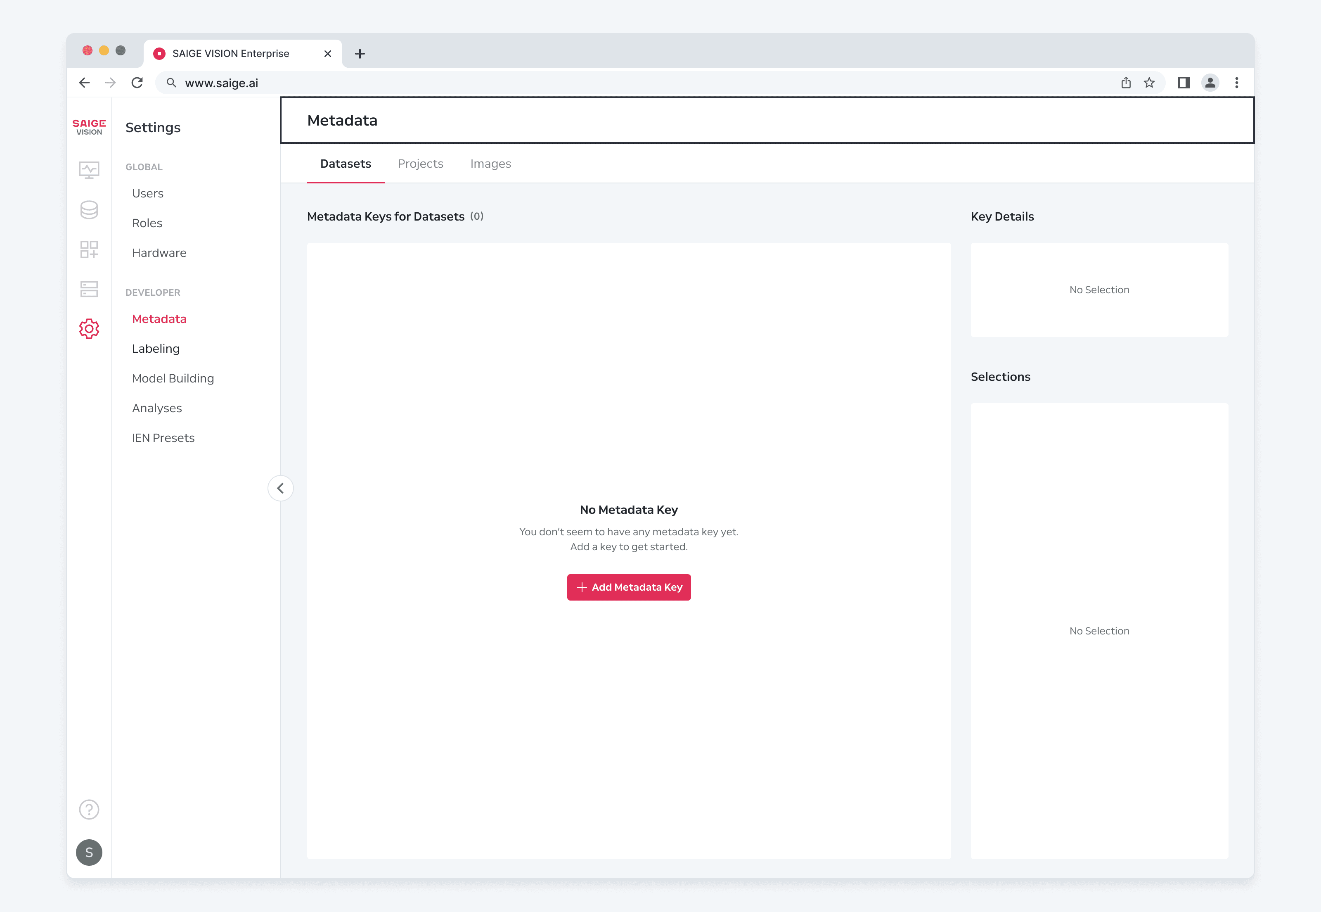Open the browser three-dot menu
The image size is (1321, 912).
pos(1236,83)
